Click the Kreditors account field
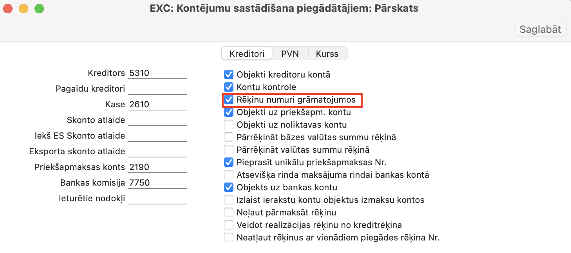This screenshot has height=253, width=571. (x=157, y=73)
